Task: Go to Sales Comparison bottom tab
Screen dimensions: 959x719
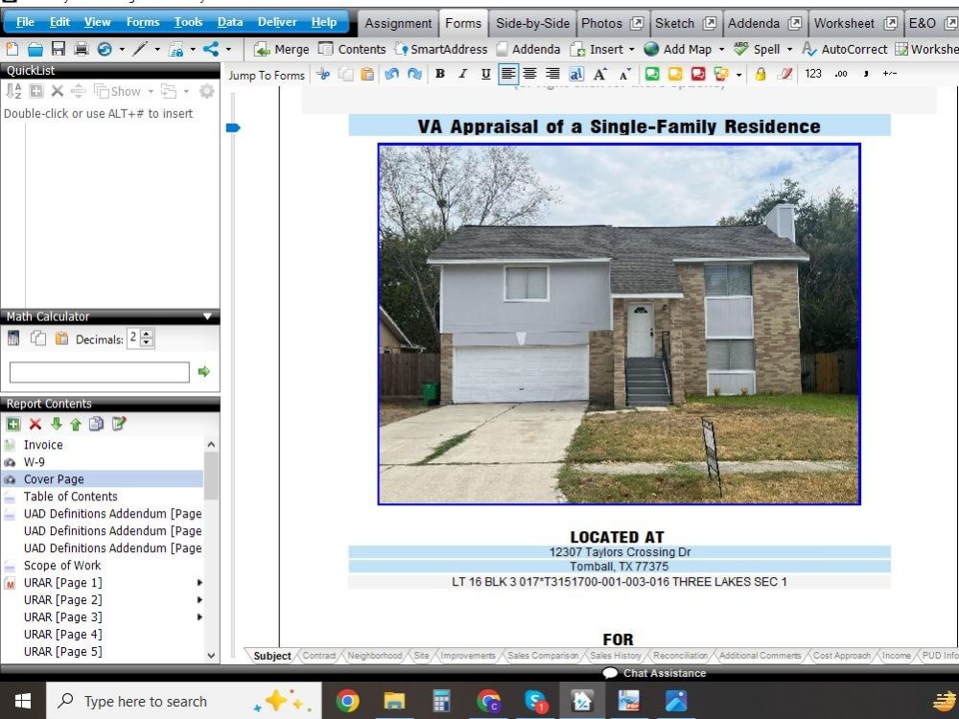Action: pyautogui.click(x=543, y=656)
